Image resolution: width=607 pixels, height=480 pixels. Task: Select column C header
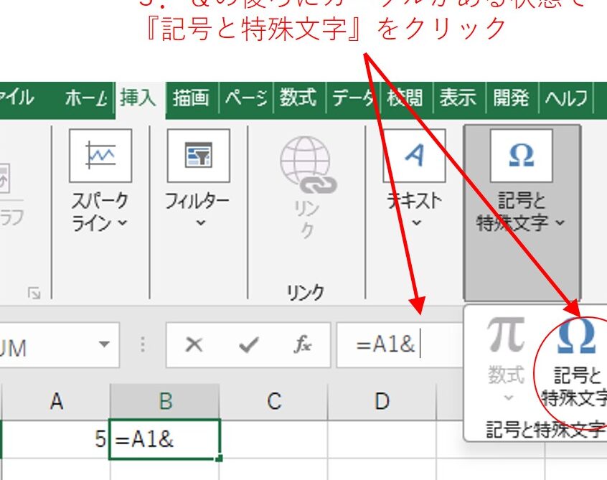(x=273, y=401)
